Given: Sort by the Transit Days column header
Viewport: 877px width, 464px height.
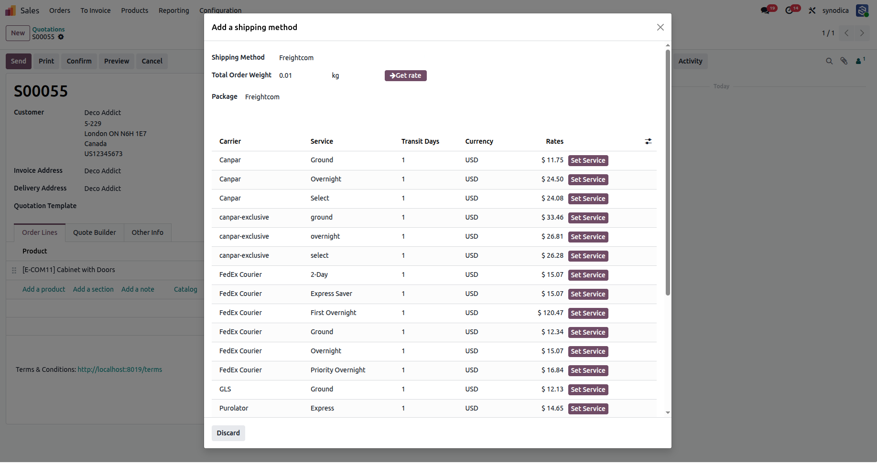Looking at the screenshot, I should [x=420, y=141].
